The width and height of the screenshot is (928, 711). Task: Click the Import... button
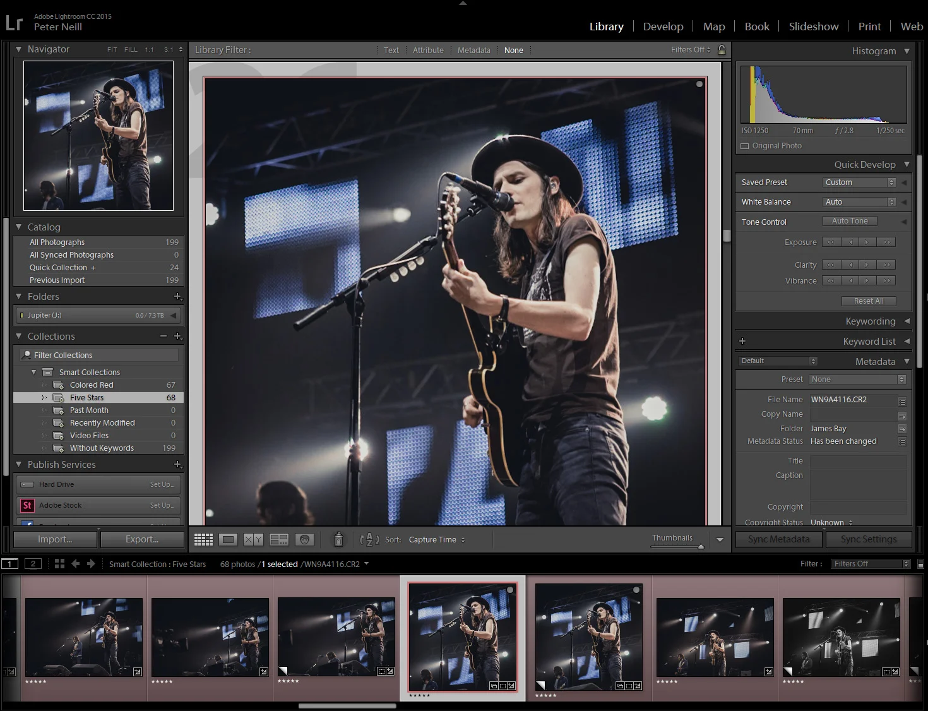[x=55, y=539]
